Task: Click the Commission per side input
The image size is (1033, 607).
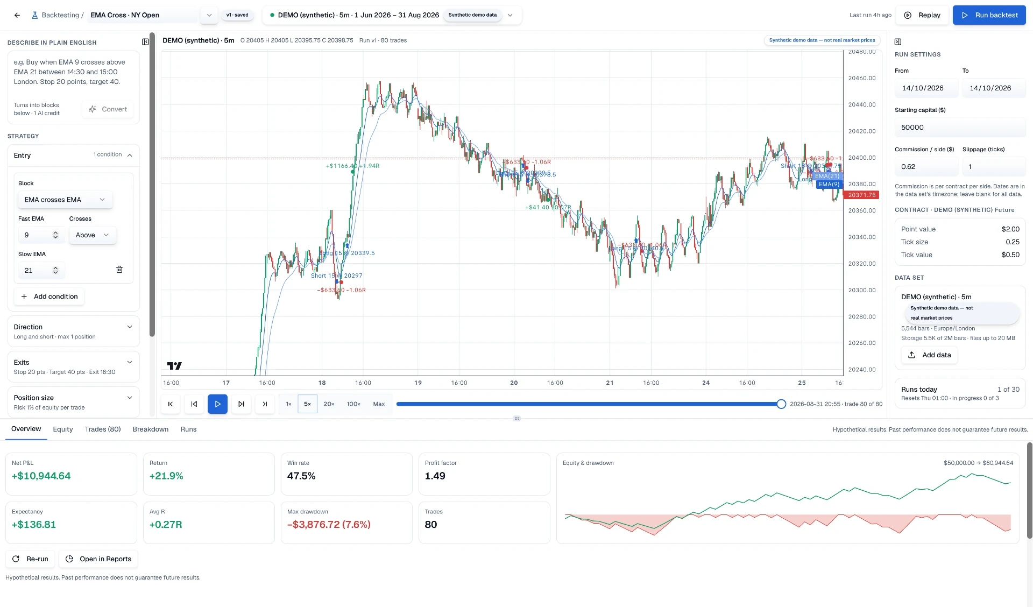Action: click(x=926, y=167)
